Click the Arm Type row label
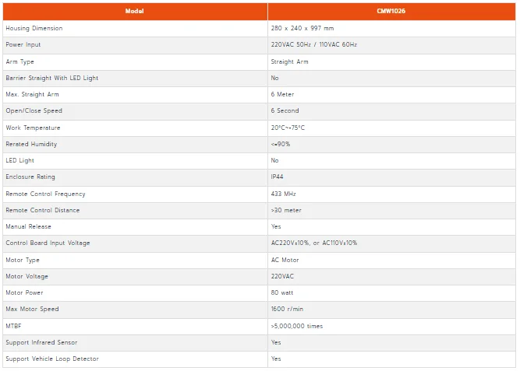 pos(20,62)
